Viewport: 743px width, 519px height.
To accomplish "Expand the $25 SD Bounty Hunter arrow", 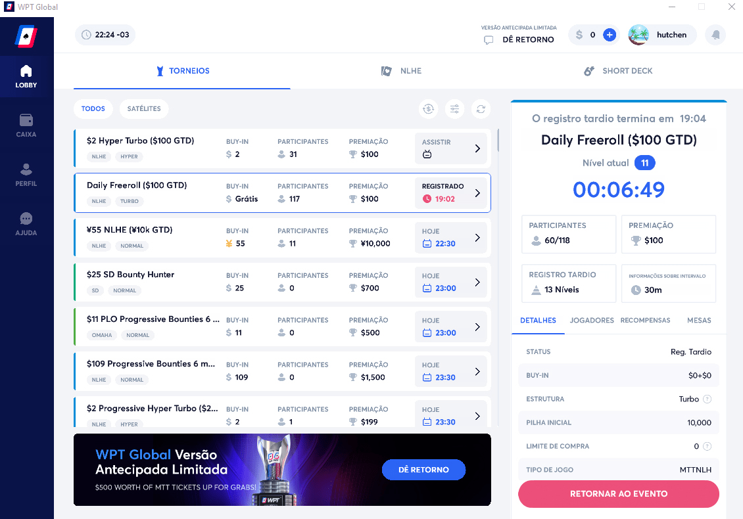I will tap(477, 282).
